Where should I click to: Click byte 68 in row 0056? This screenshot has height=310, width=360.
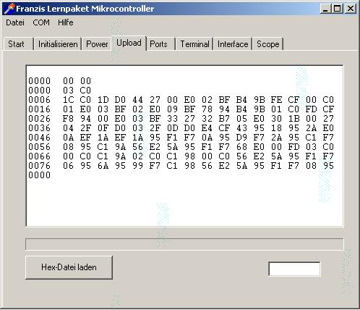pos(241,147)
